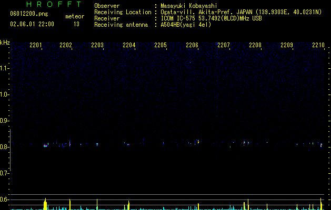
Task: Click the 0.9 kHz axis label
Action: (x=4, y=121)
